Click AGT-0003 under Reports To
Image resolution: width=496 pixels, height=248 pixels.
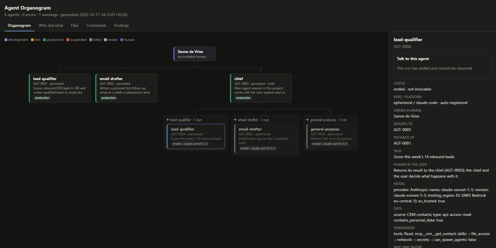tap(402, 130)
